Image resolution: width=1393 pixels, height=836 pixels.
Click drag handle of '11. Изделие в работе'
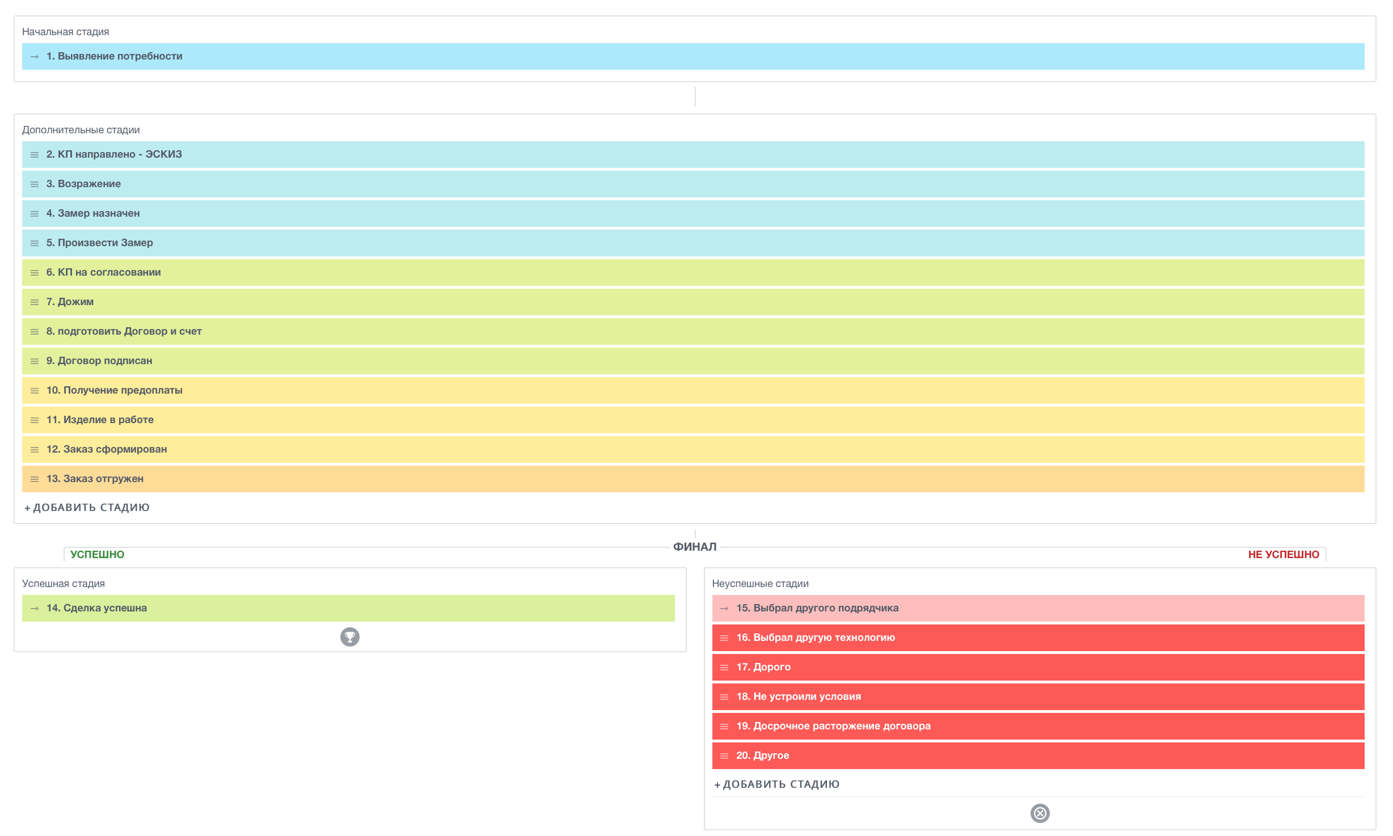pos(35,420)
